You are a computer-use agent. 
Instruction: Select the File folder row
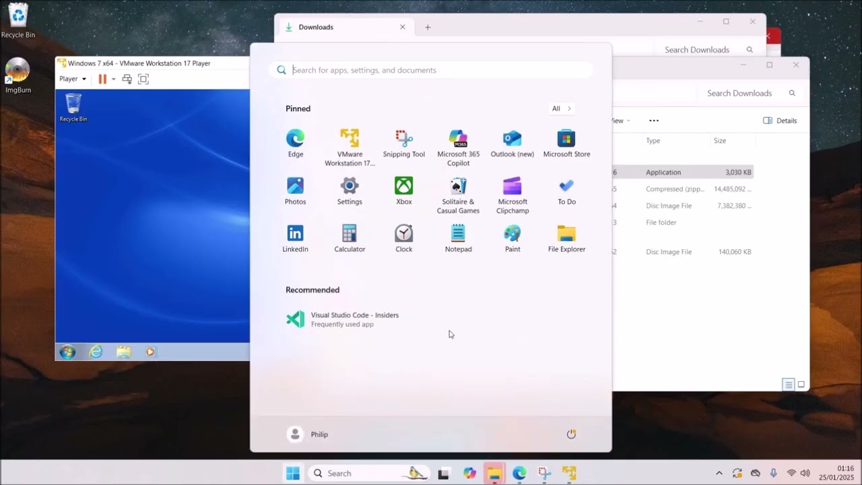pyautogui.click(x=683, y=222)
